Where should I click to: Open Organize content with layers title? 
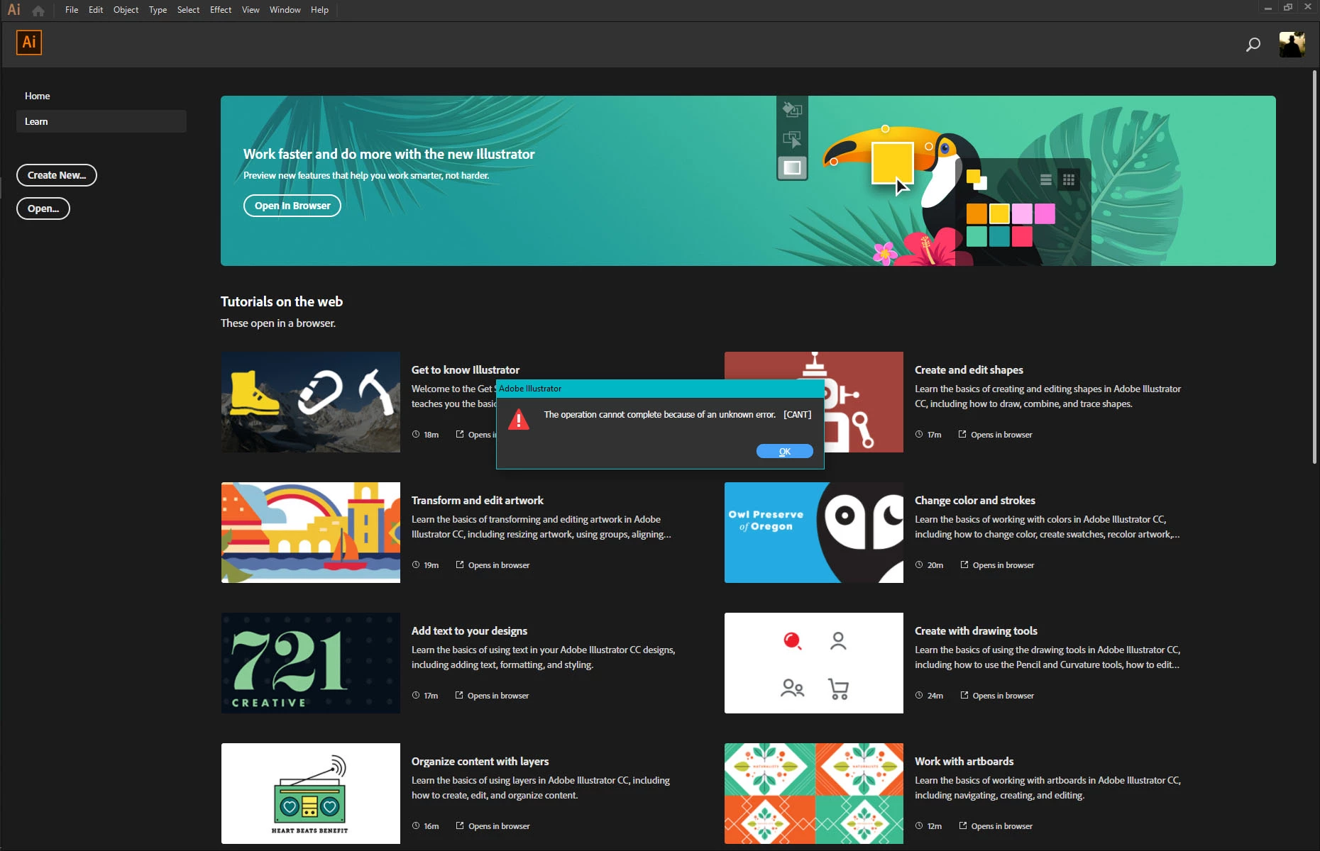[480, 762]
